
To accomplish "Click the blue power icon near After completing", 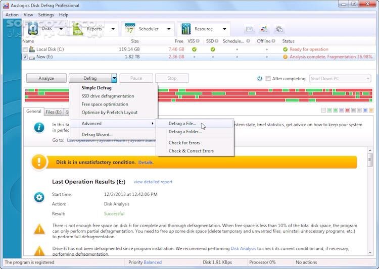I will pyautogui.click(x=260, y=78).
